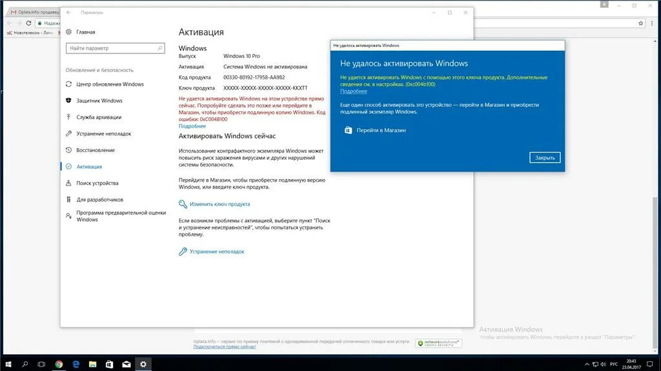The height and width of the screenshot is (371, 661).
Task: Click product key ending KKXTT
Action: [265, 88]
